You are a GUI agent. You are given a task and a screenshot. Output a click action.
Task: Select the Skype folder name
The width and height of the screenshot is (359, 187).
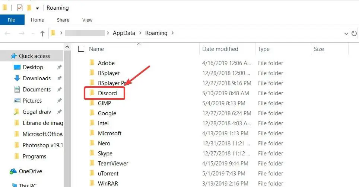105,154
